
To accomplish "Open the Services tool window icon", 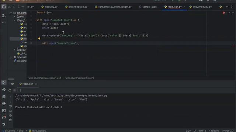I will point(4,103).
